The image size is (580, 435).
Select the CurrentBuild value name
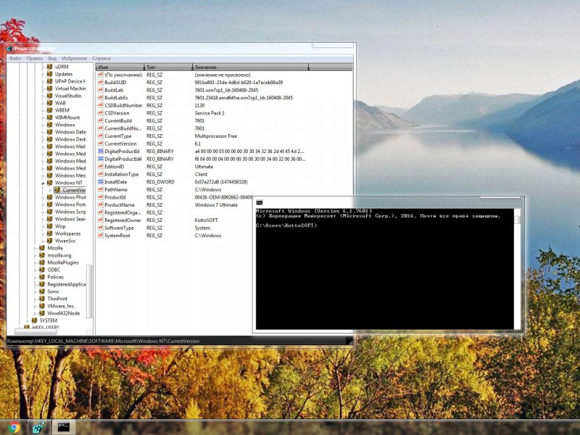[118, 120]
